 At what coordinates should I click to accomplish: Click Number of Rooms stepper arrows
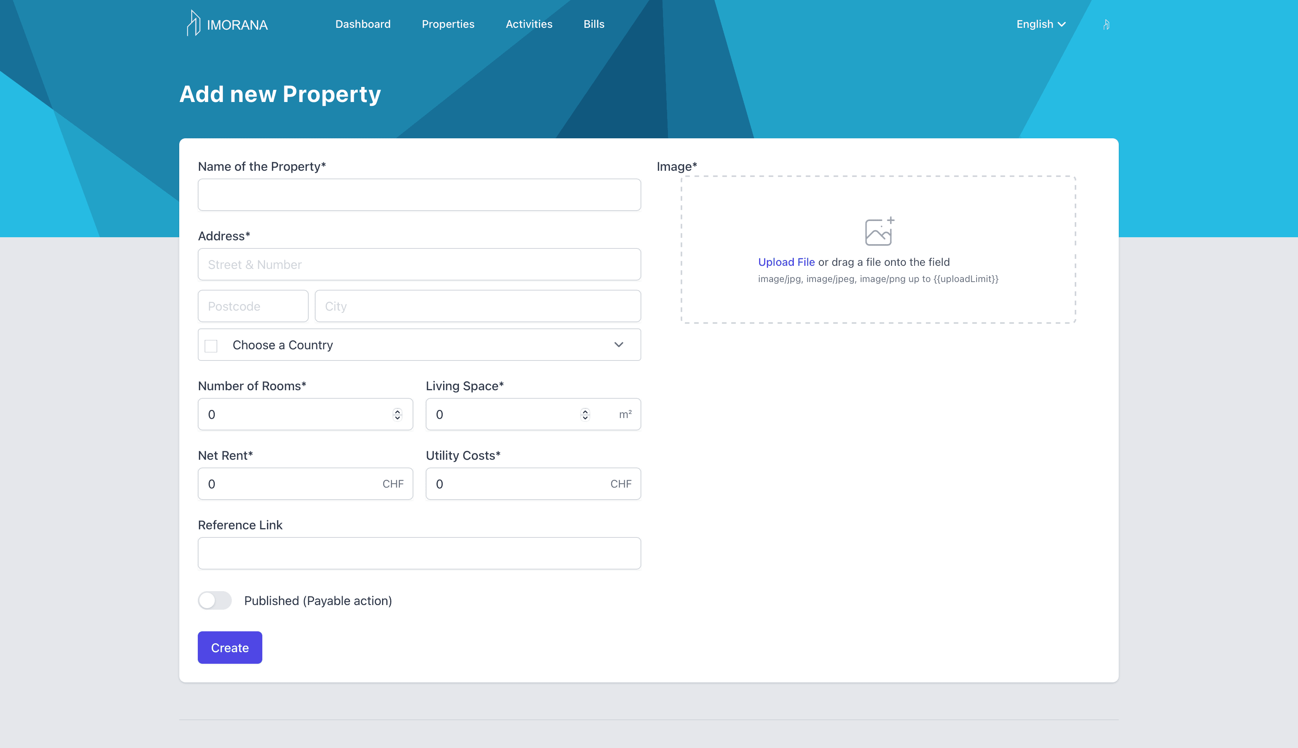(x=397, y=414)
